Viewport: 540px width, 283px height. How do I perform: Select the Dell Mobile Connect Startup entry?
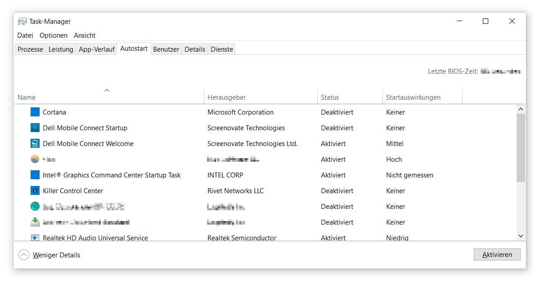[85, 128]
